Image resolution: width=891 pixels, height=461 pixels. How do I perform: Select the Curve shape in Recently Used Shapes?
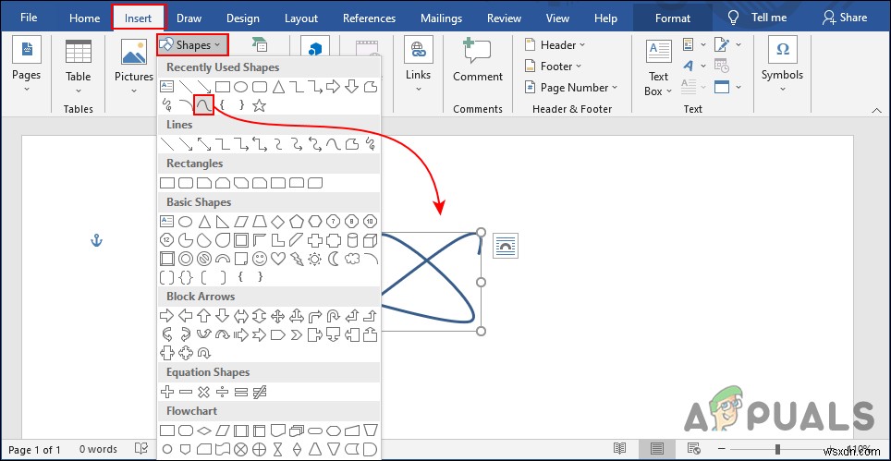(203, 105)
